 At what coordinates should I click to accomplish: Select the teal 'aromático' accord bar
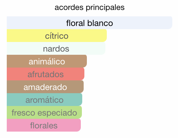[44, 100]
